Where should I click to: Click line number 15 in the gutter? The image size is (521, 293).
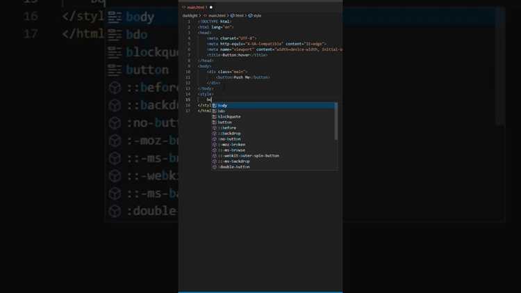click(188, 100)
